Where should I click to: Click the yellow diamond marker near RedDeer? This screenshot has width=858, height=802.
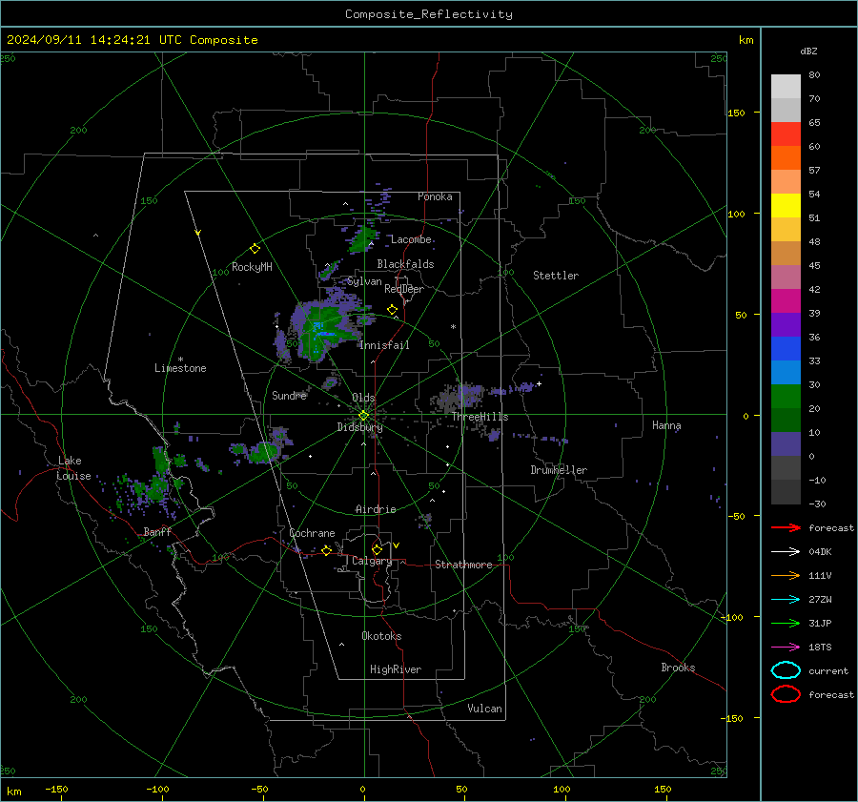(x=392, y=310)
